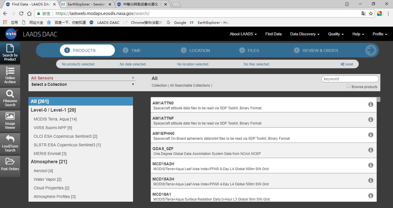
Task: Select Atmosphere [21] category
Action: pos(49,162)
